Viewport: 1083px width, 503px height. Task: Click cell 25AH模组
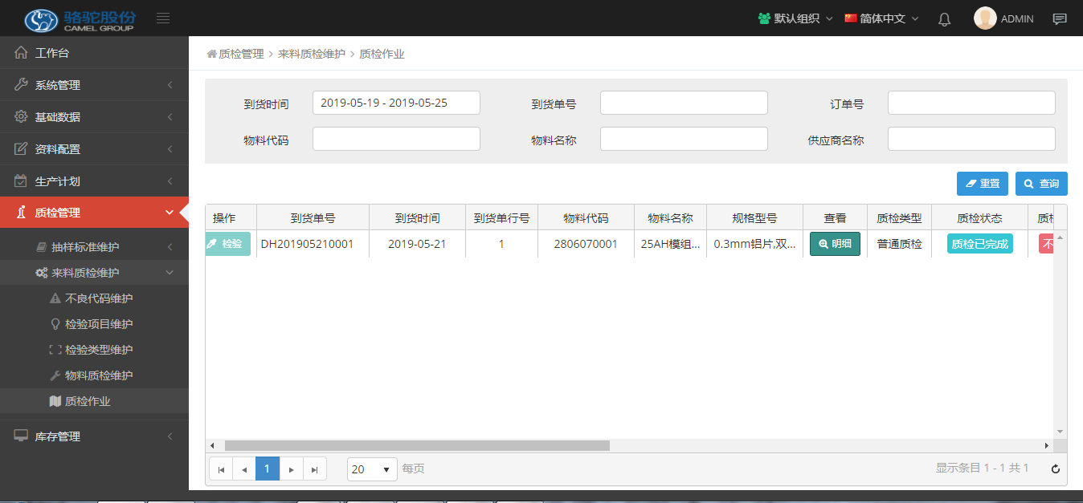[x=670, y=244]
